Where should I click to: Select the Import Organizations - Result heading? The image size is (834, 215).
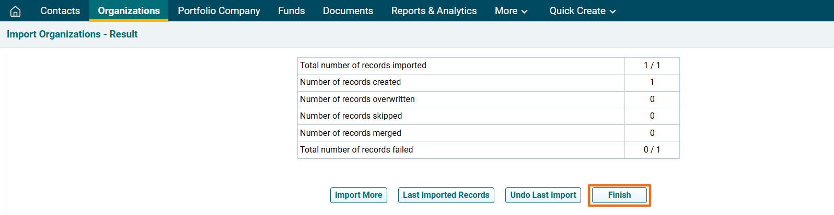(72, 34)
